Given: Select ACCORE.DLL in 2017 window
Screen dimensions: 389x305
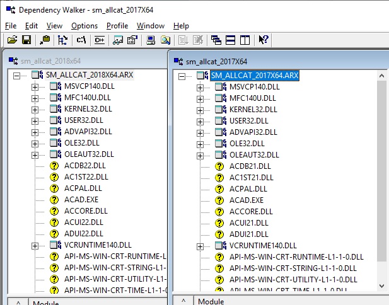Looking at the screenshot, I should pos(251,212).
